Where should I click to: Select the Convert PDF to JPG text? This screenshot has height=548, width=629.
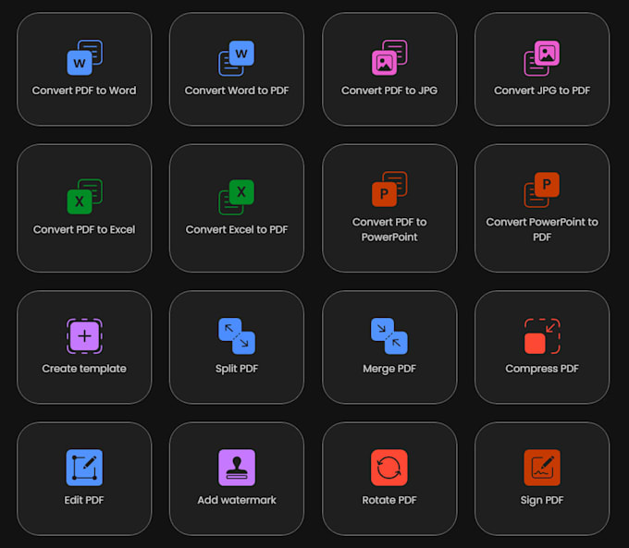389,91
